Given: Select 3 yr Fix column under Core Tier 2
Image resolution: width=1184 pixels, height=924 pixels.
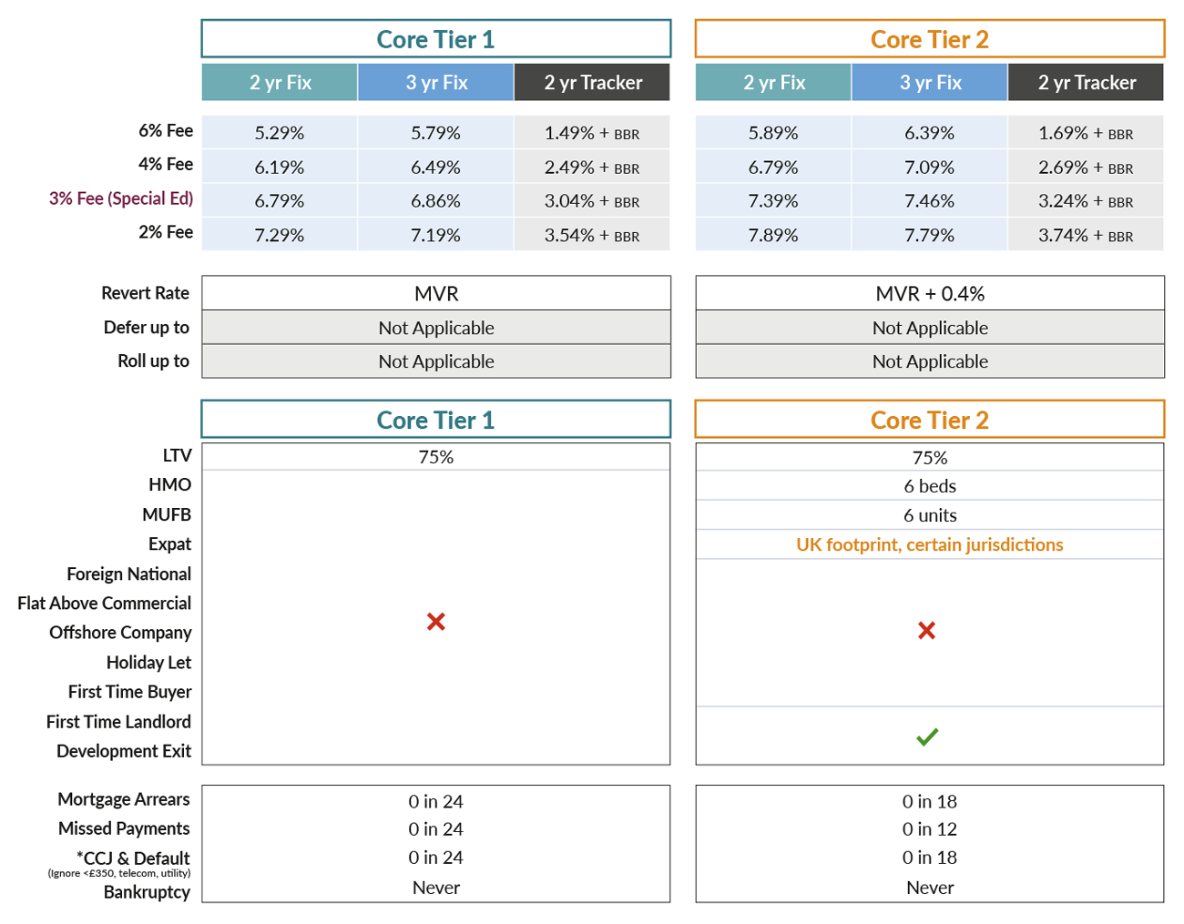Looking at the screenshot, I should pos(930,83).
